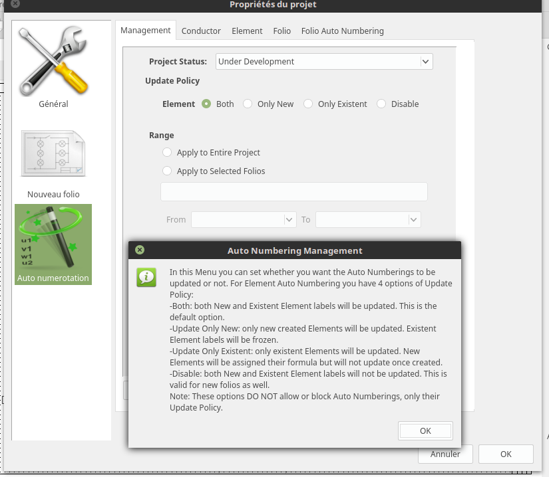This screenshot has height=477, width=549.
Task: Open the Auto numerotation wand icon
Action: 53,238
